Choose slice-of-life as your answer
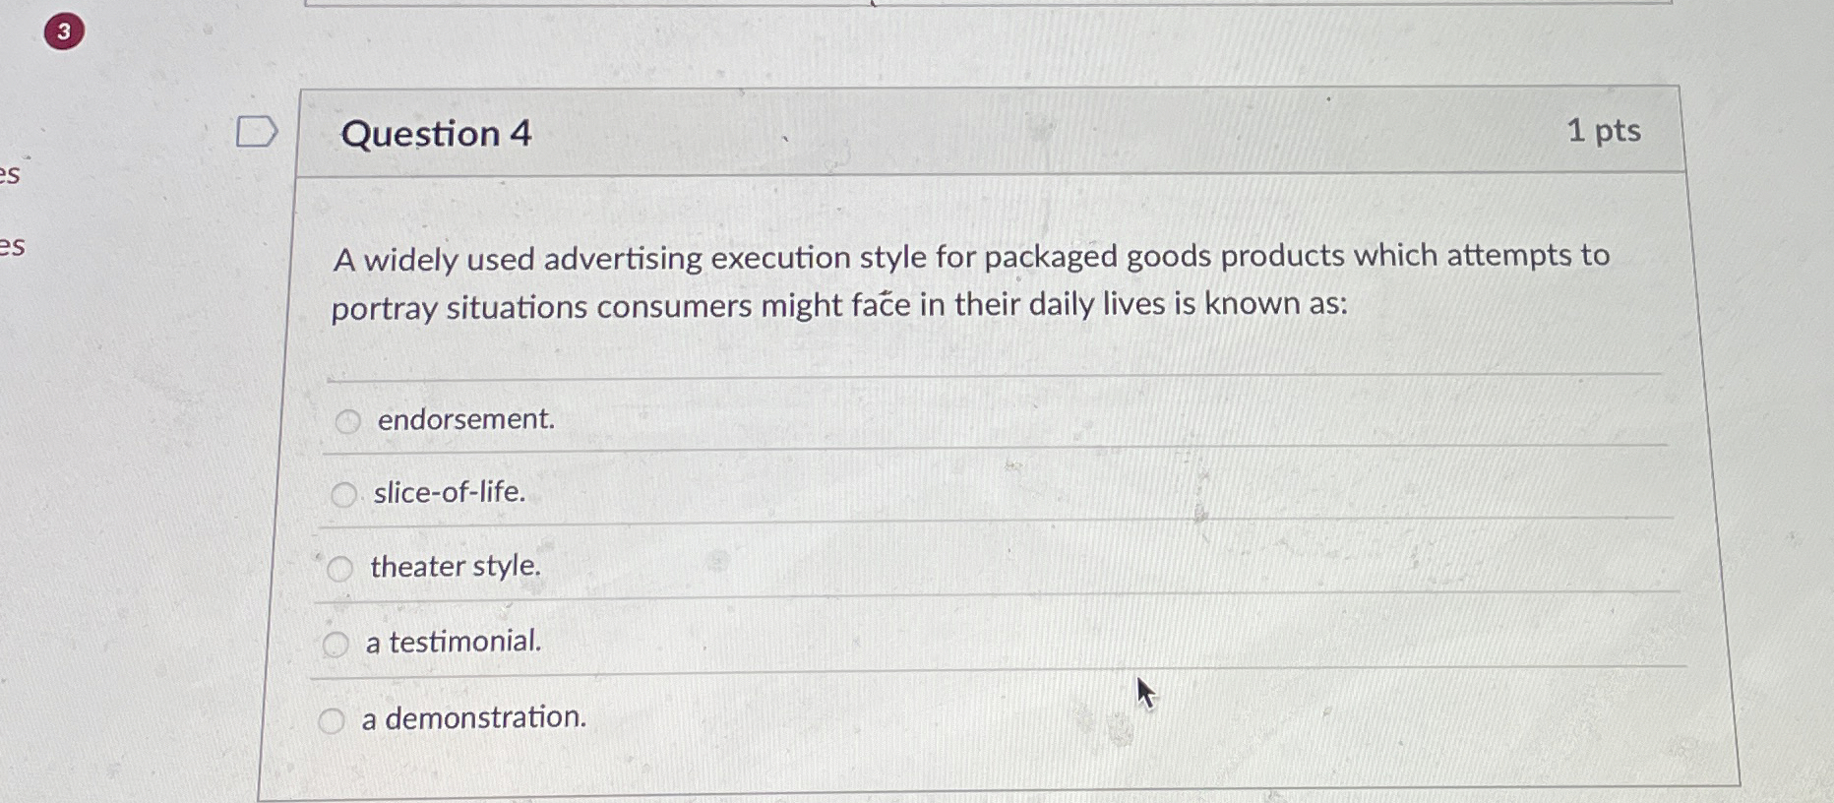 click(345, 495)
